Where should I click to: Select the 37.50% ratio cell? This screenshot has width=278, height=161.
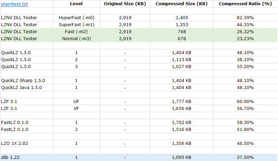tap(245, 158)
